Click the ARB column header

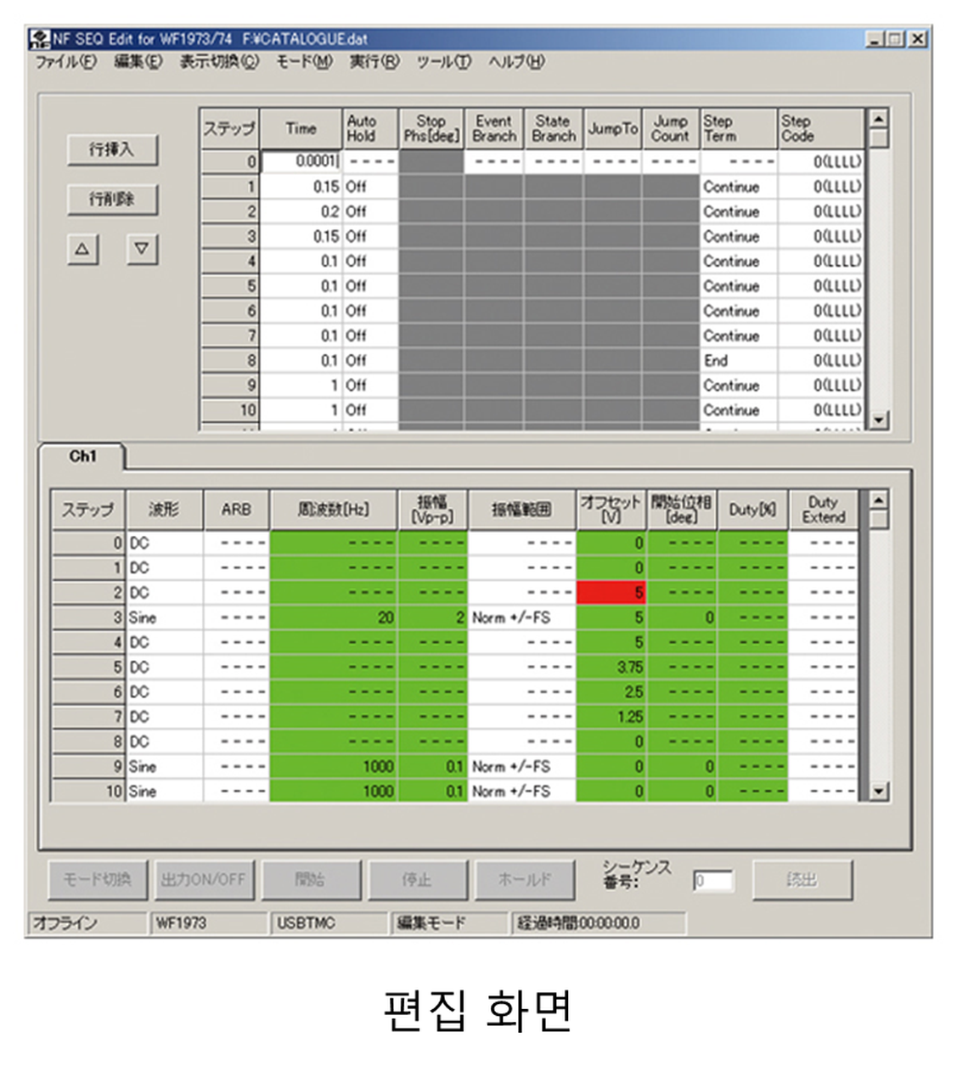point(236,510)
